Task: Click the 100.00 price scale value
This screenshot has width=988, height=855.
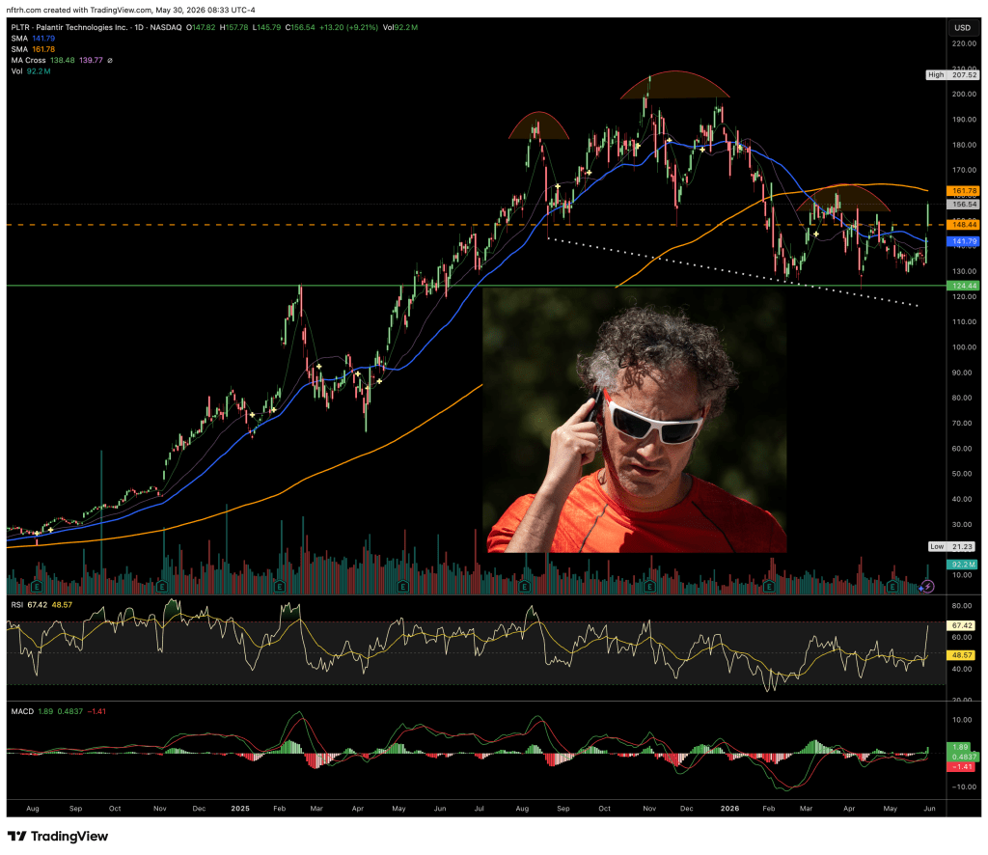Action: tap(964, 347)
